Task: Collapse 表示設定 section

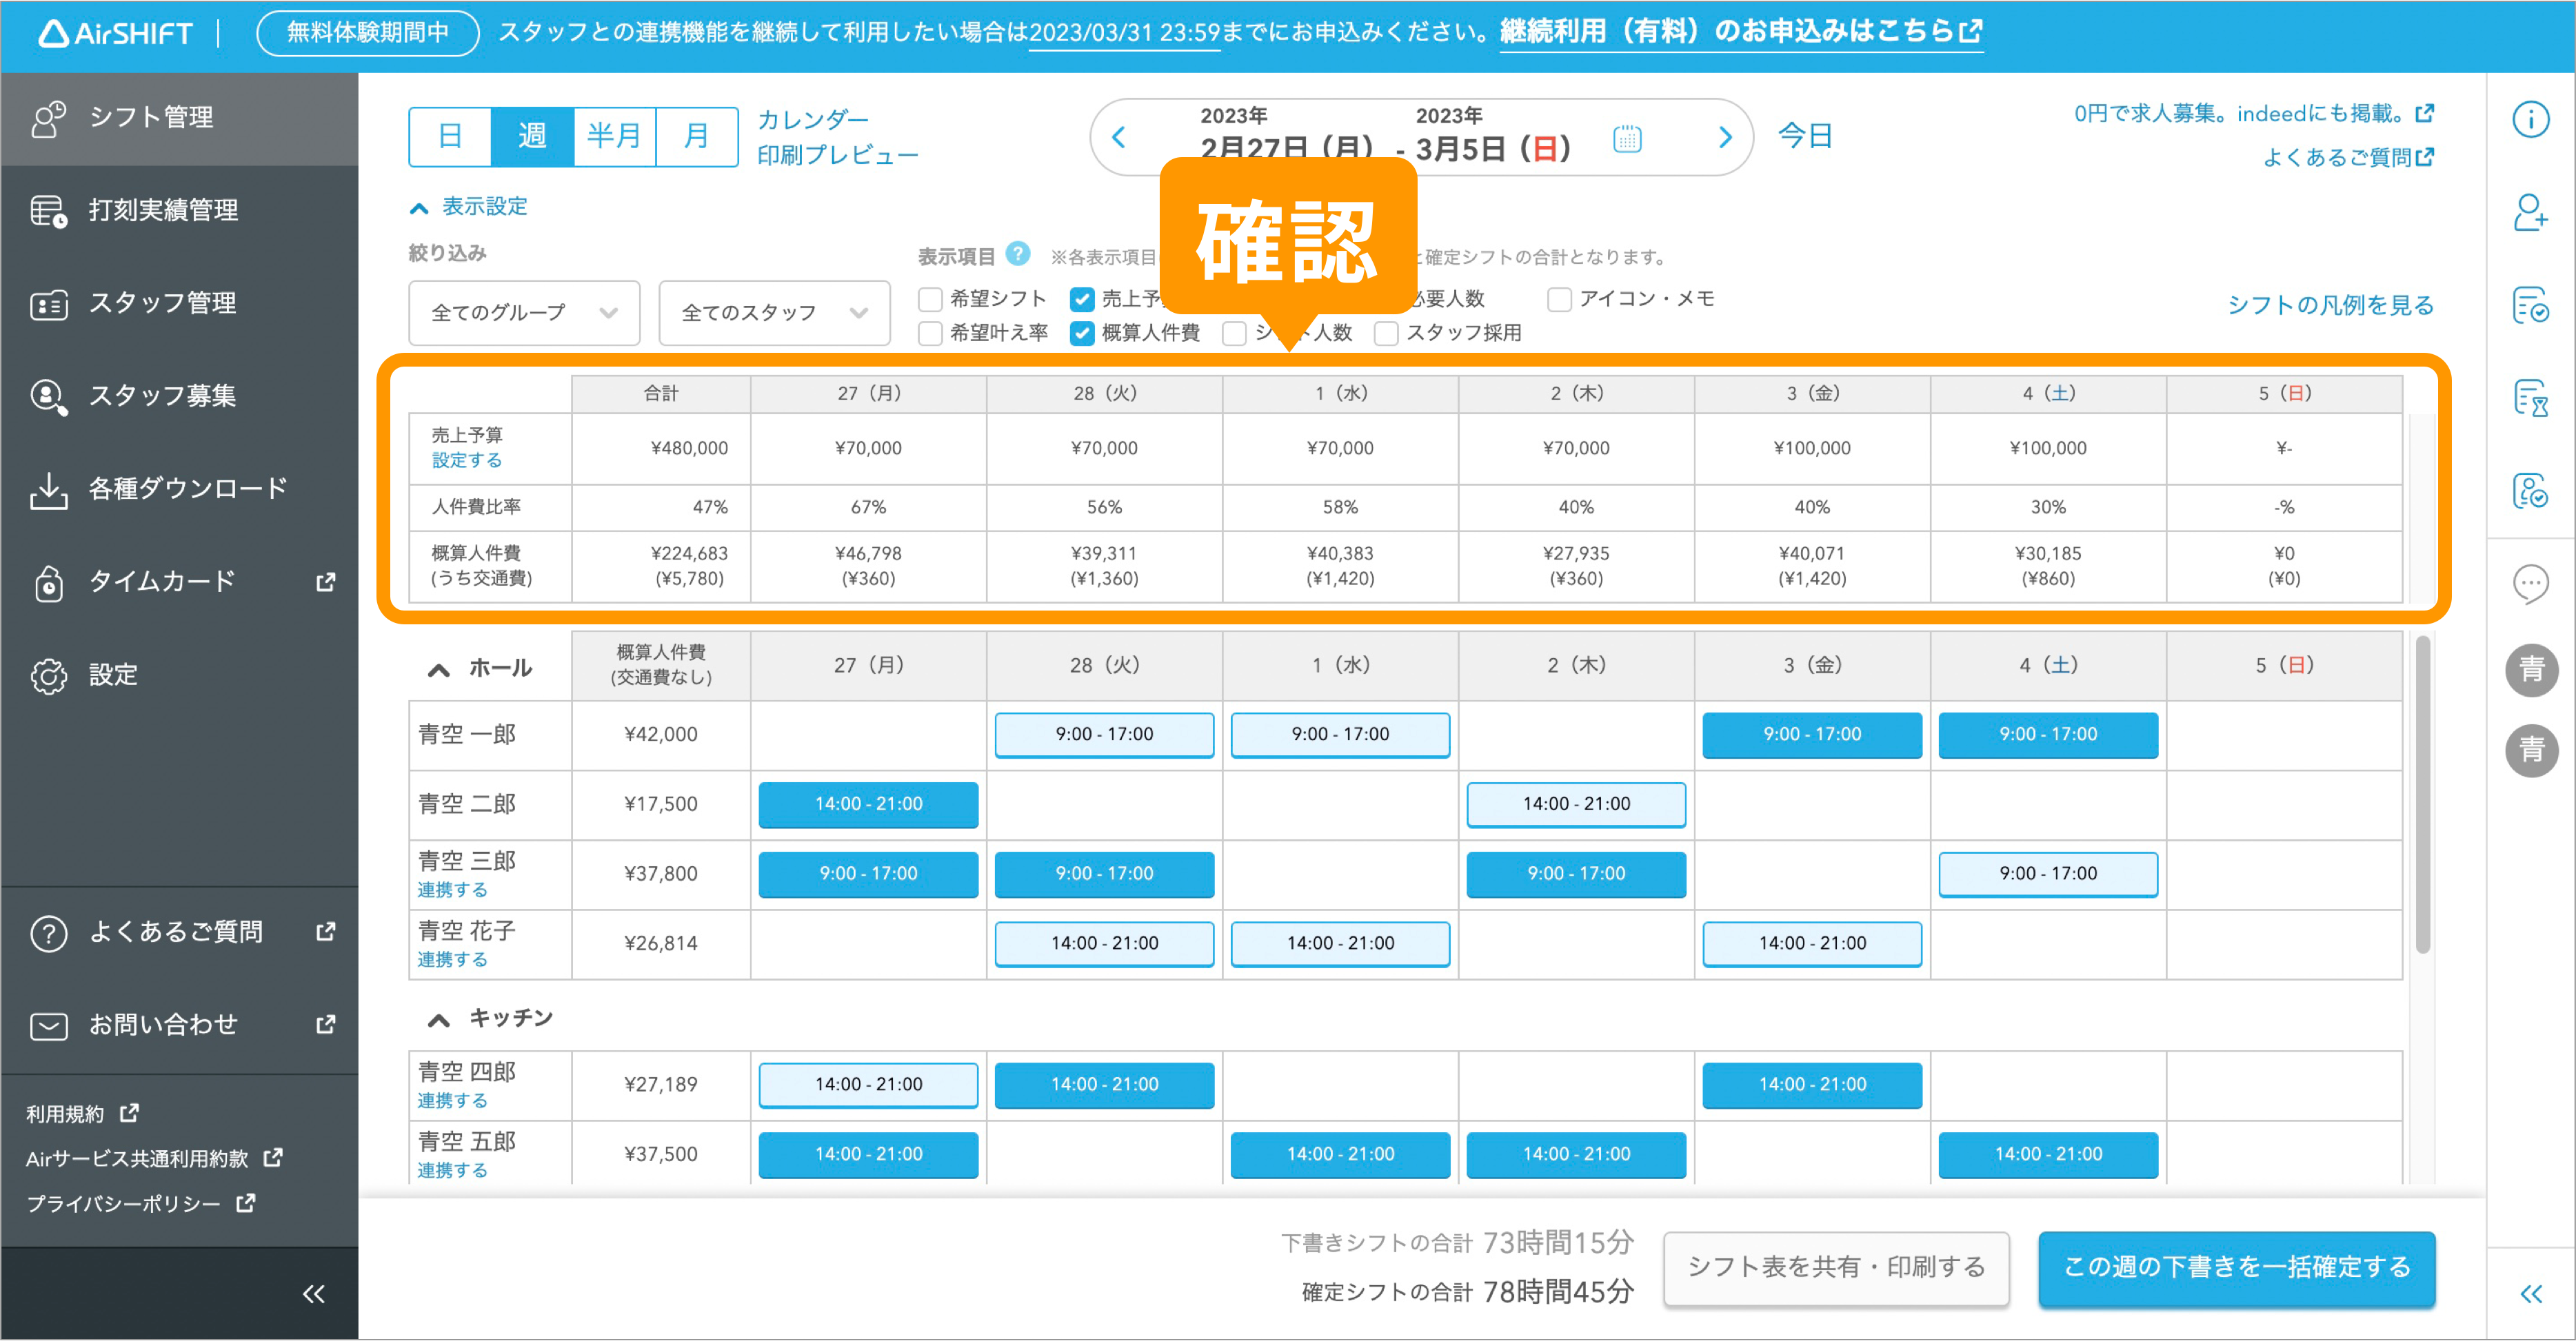Action: coord(468,207)
